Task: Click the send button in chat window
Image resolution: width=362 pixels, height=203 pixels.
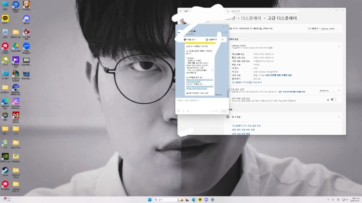Action: (224, 111)
